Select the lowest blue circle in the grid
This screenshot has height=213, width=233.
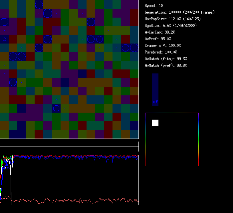point(56,108)
